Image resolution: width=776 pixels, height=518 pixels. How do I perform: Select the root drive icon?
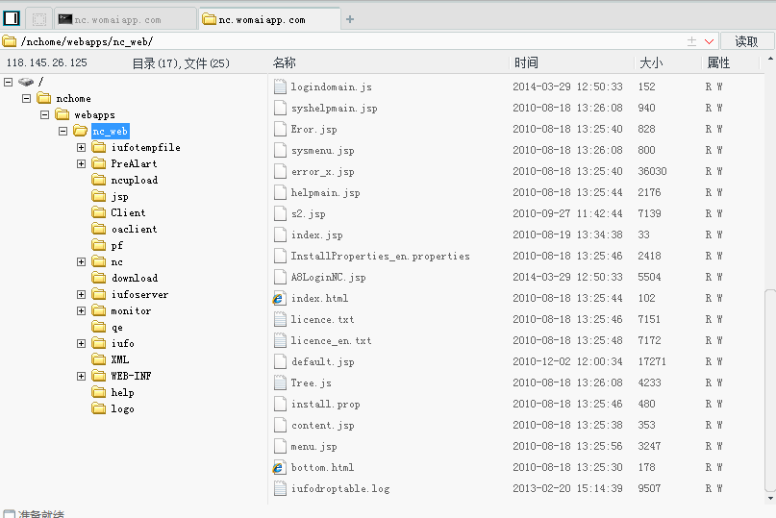(x=26, y=82)
